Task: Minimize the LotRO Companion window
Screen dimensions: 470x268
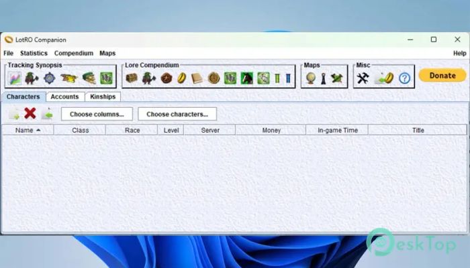Action: coord(410,40)
